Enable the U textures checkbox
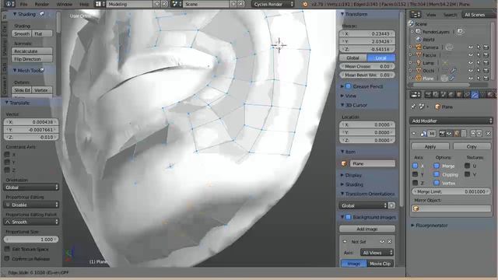This screenshot has width=498, height=280. click(x=467, y=166)
